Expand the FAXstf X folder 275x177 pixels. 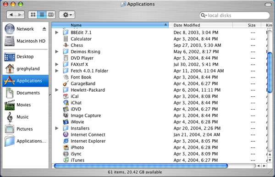pos(57,64)
